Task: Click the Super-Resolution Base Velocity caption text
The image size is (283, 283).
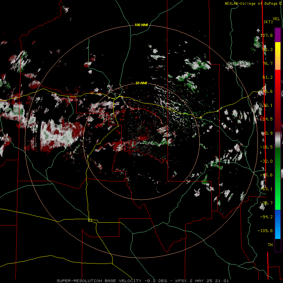Action: click(143, 281)
